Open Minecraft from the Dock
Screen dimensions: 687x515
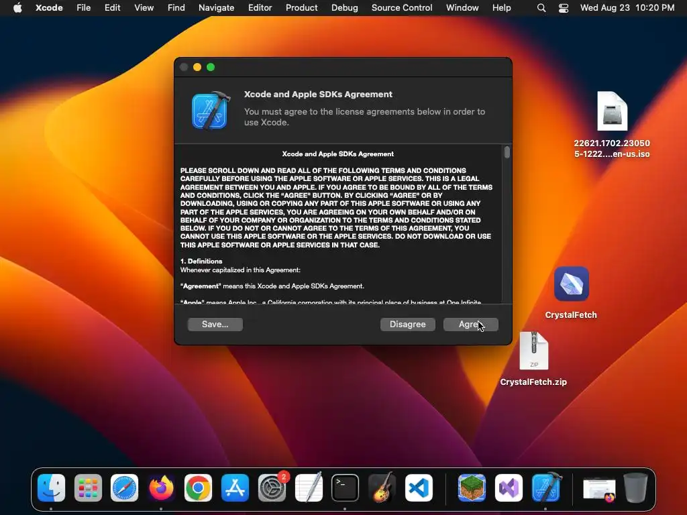472,488
